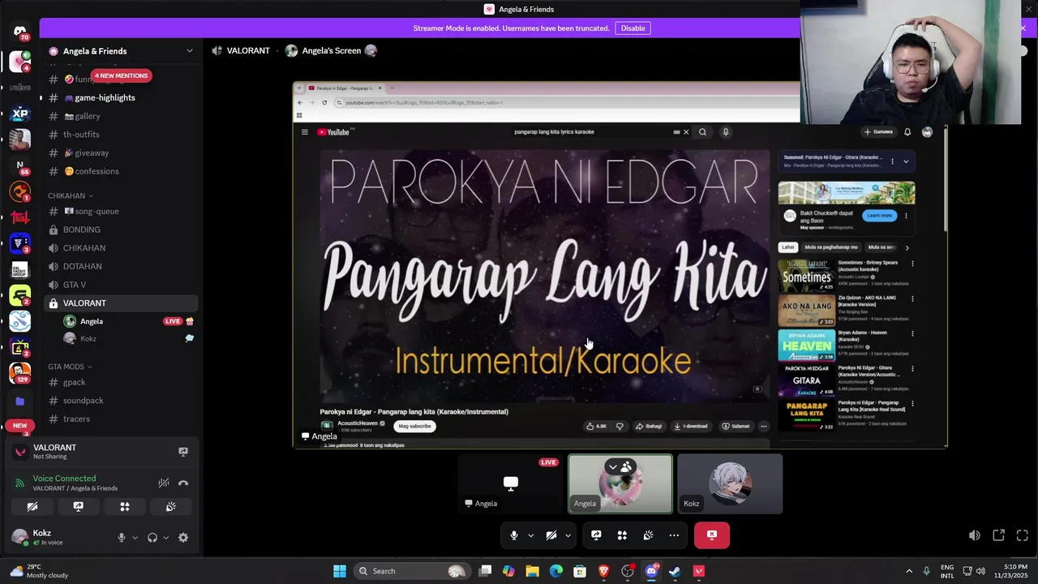Click the NEW unreads pill in server list

pyautogui.click(x=19, y=425)
